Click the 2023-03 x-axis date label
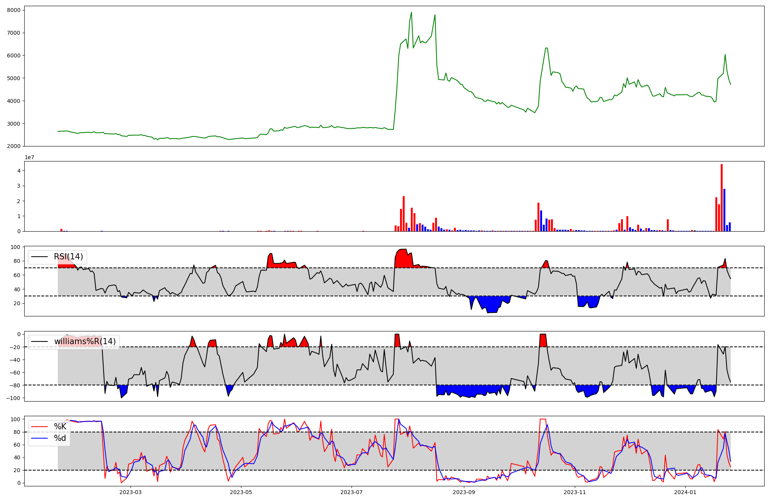The height and width of the screenshot is (501, 770). pyautogui.click(x=131, y=492)
